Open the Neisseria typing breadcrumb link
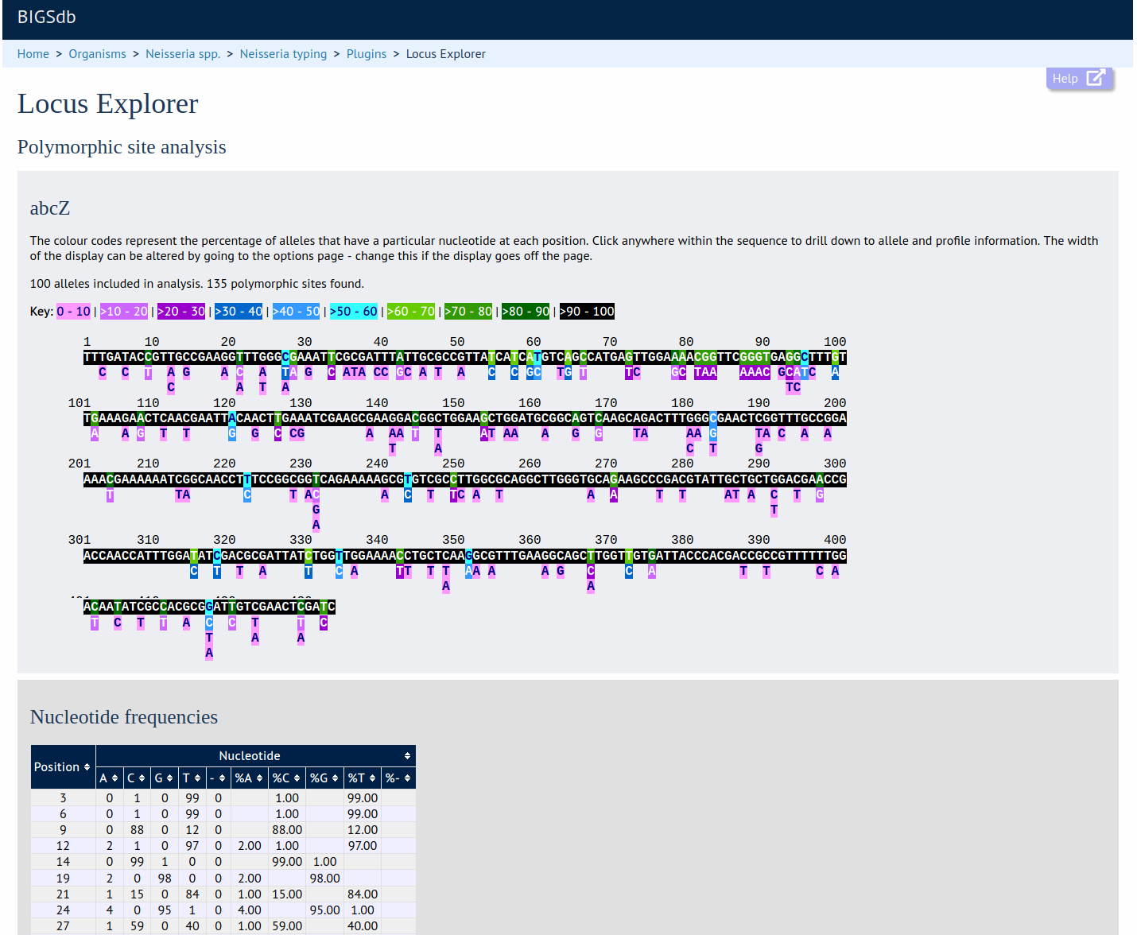 [x=283, y=54]
